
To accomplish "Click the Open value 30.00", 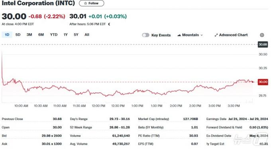I will [57, 127].
